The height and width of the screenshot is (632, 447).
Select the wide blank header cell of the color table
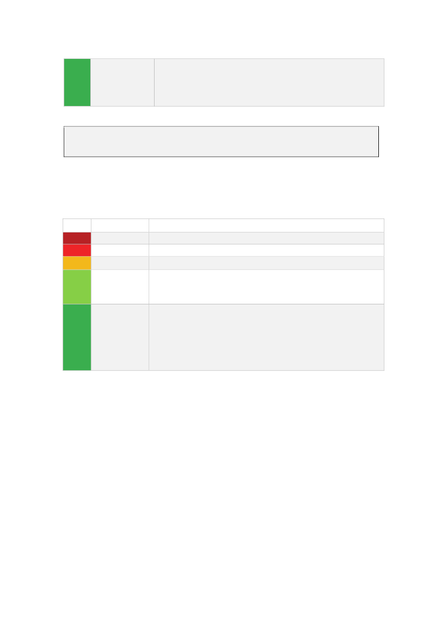coord(266,225)
